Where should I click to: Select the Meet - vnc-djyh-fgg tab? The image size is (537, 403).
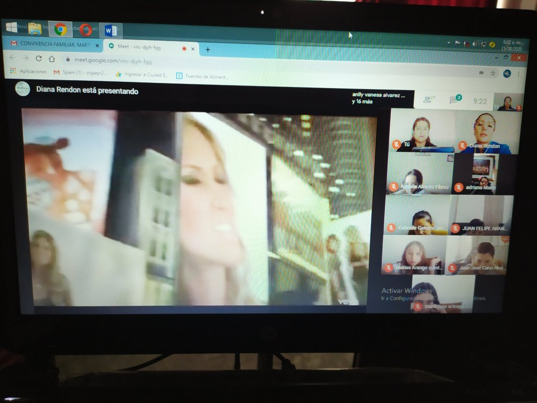(142, 47)
